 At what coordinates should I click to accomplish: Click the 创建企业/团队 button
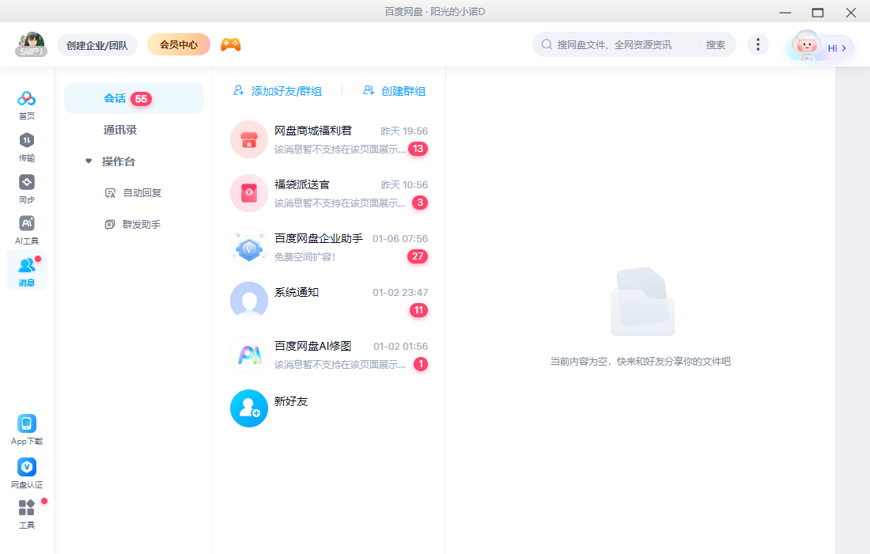tap(97, 45)
